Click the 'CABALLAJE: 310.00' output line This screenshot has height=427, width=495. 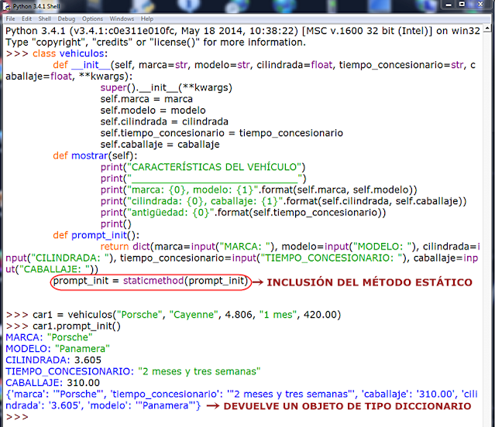tap(53, 383)
